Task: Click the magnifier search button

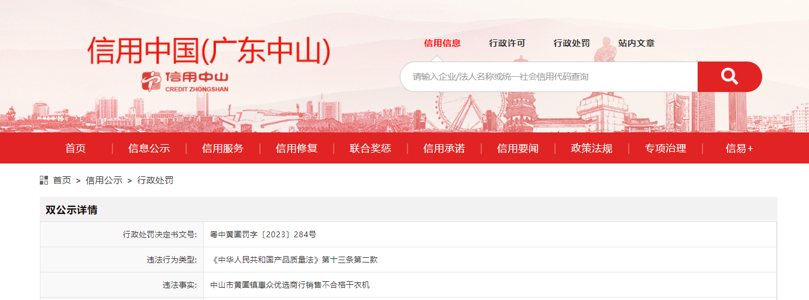Action: [x=729, y=77]
